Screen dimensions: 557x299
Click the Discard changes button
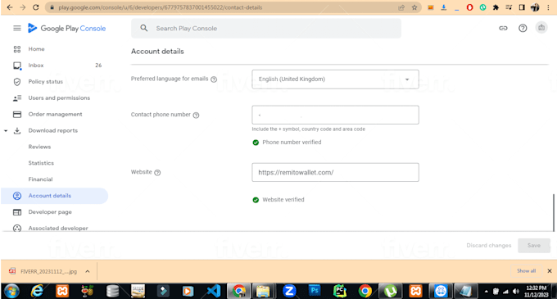coord(489,246)
